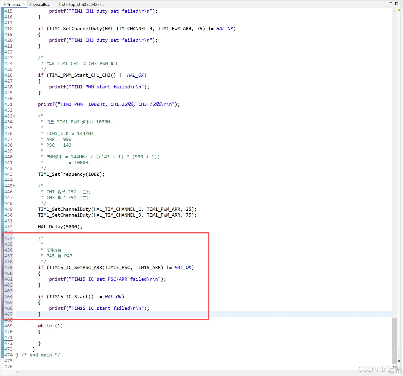Click the horizontal scrollbar left arrow
This screenshot has width=403, height=376.
[x=18, y=372]
